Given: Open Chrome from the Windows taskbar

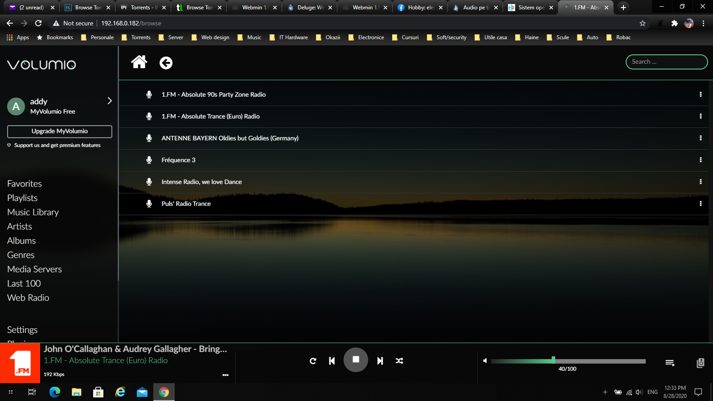Looking at the screenshot, I should tap(164, 392).
